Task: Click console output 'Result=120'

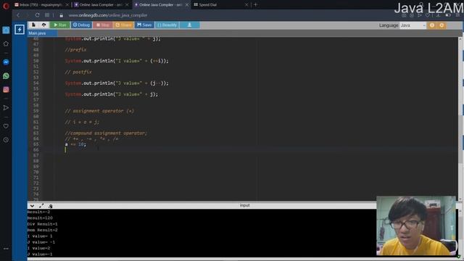Action: pyautogui.click(x=40, y=218)
